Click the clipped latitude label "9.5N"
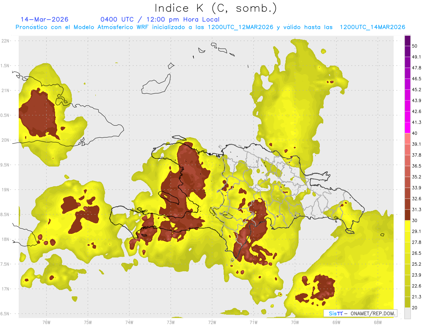424x327 pixels. (5, 165)
